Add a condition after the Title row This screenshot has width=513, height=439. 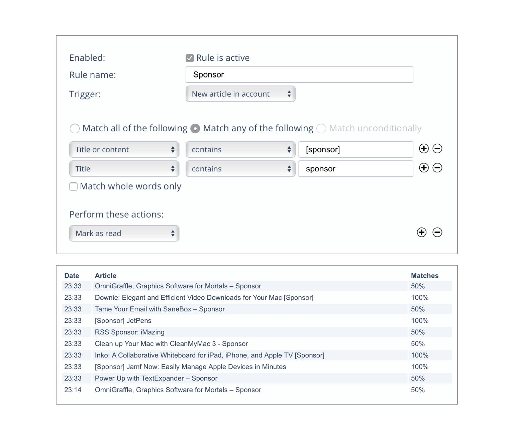tap(424, 168)
